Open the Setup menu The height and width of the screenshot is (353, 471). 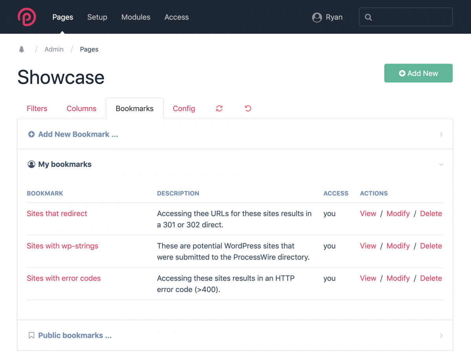click(97, 17)
